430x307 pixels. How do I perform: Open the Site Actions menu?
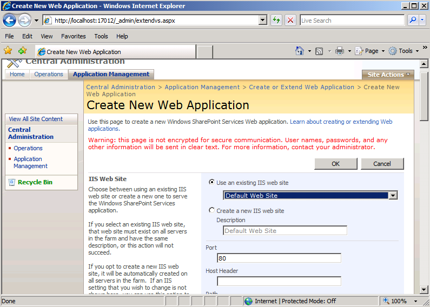(x=388, y=75)
